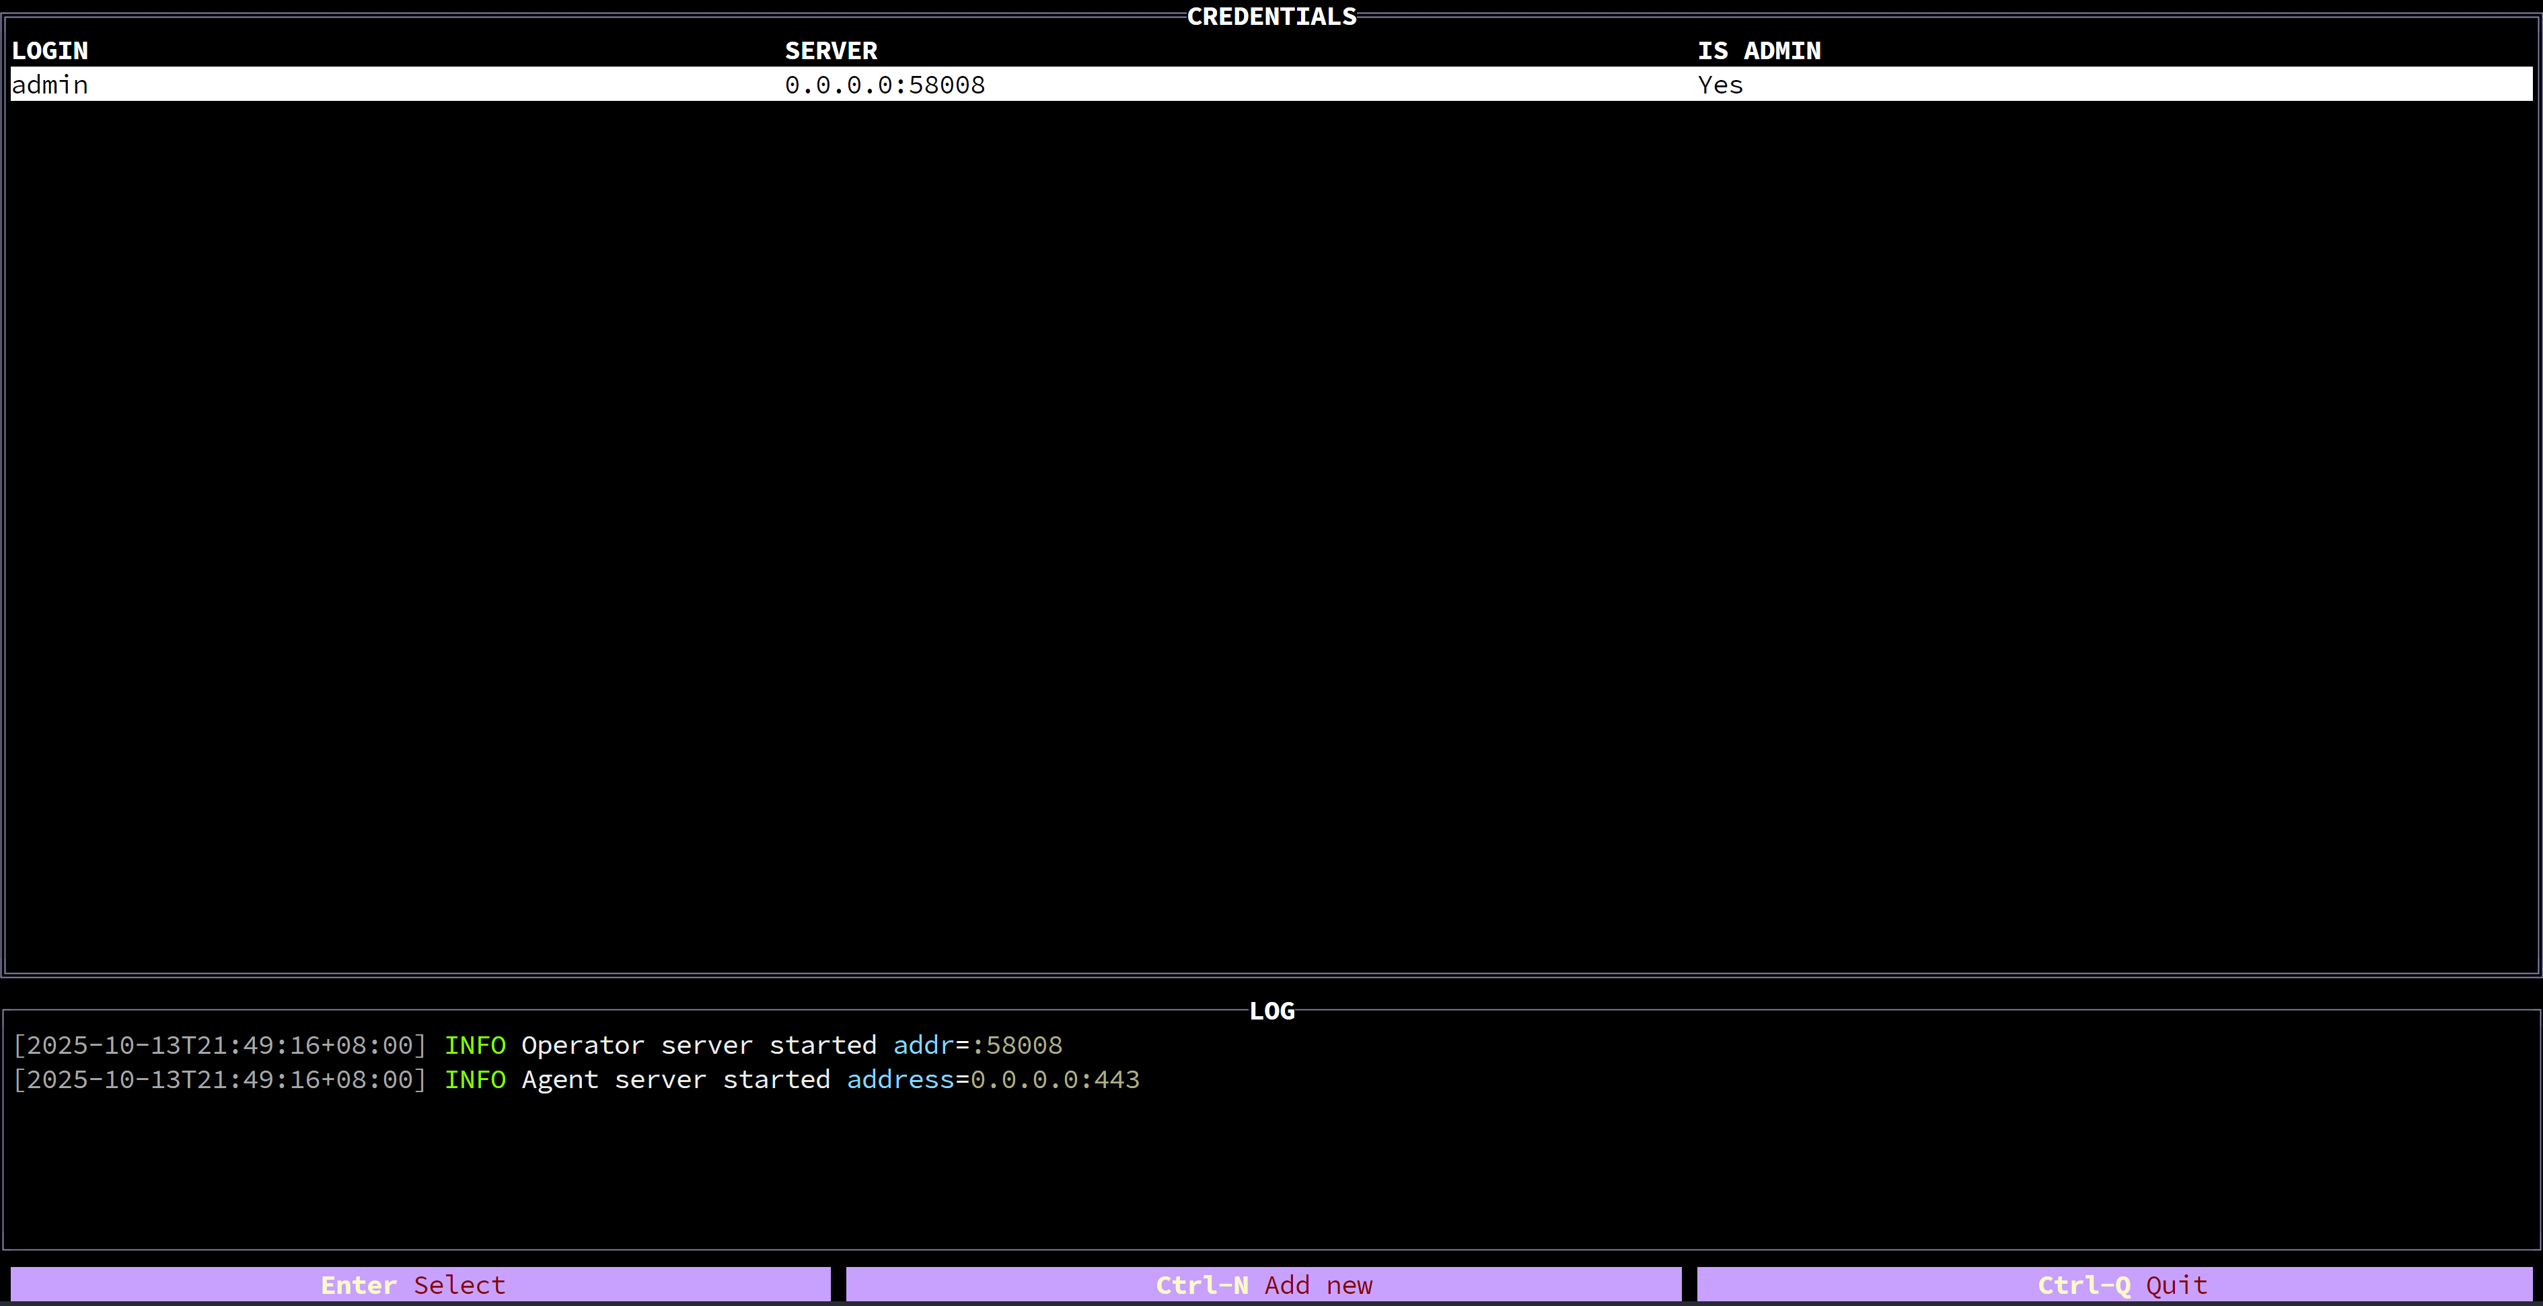Click the Yes admin value cell
The height and width of the screenshot is (1306, 2543).
click(x=1720, y=85)
